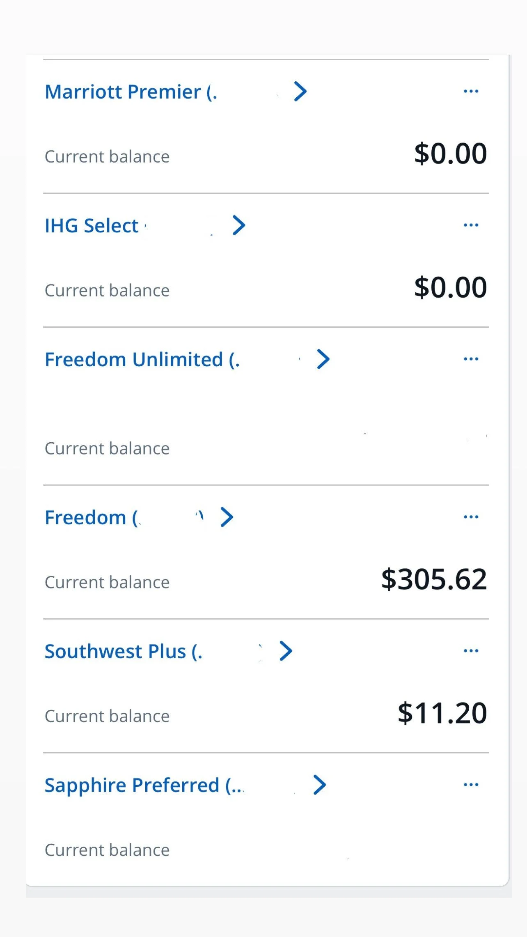This screenshot has height=937, width=527.
Task: Click the Marriott Premier $0.00 balance
Action: coord(450,153)
